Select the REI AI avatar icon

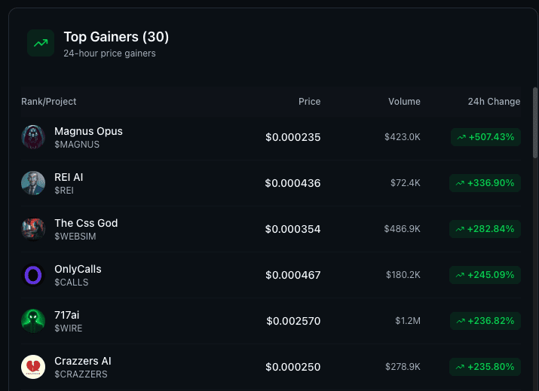click(x=33, y=183)
